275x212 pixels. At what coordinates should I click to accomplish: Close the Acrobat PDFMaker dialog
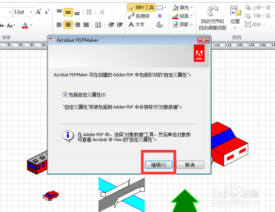click(x=204, y=40)
